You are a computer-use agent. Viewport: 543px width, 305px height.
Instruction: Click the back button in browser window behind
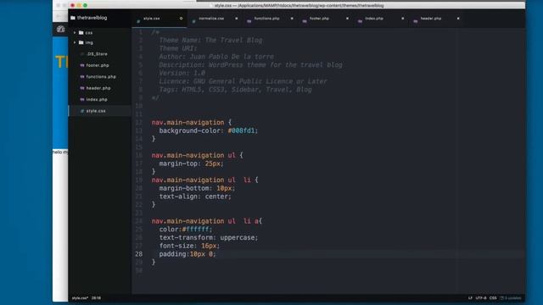tap(59, 16)
